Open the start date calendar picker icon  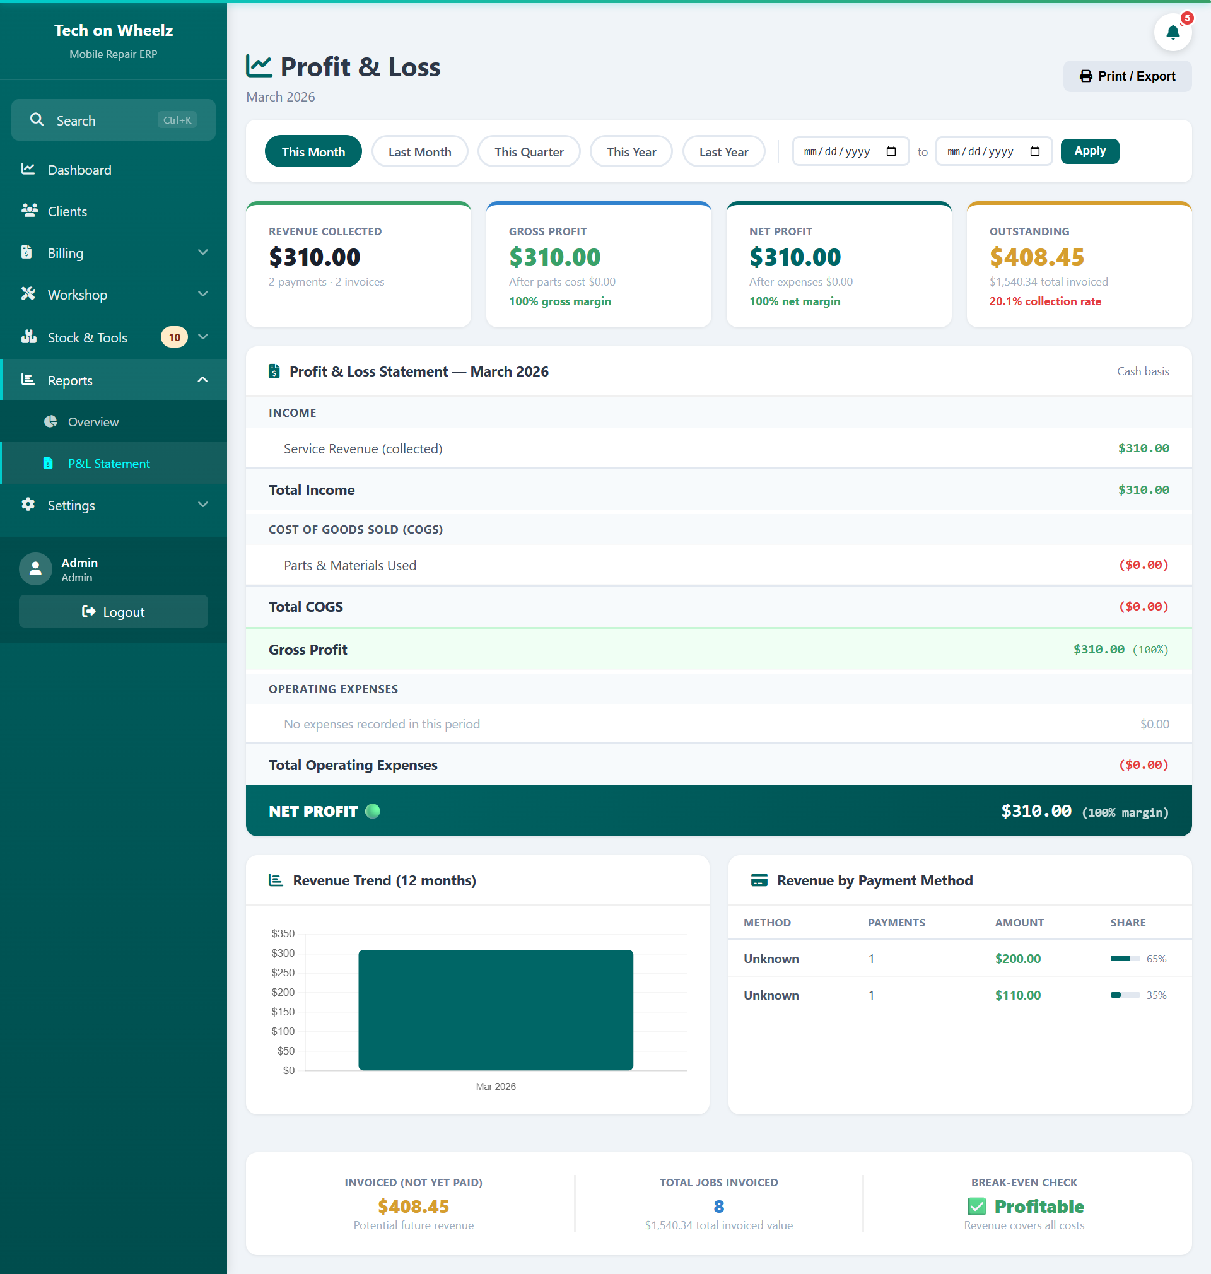[891, 151]
